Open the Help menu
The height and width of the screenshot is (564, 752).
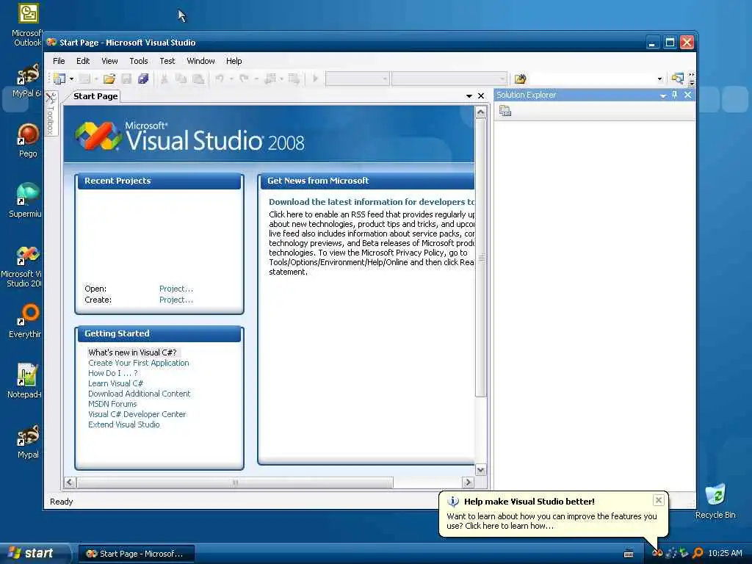pos(234,61)
